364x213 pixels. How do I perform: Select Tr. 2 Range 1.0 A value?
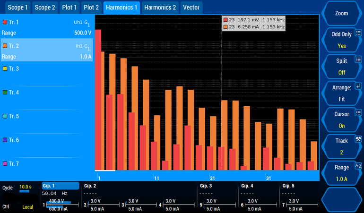(x=86, y=57)
